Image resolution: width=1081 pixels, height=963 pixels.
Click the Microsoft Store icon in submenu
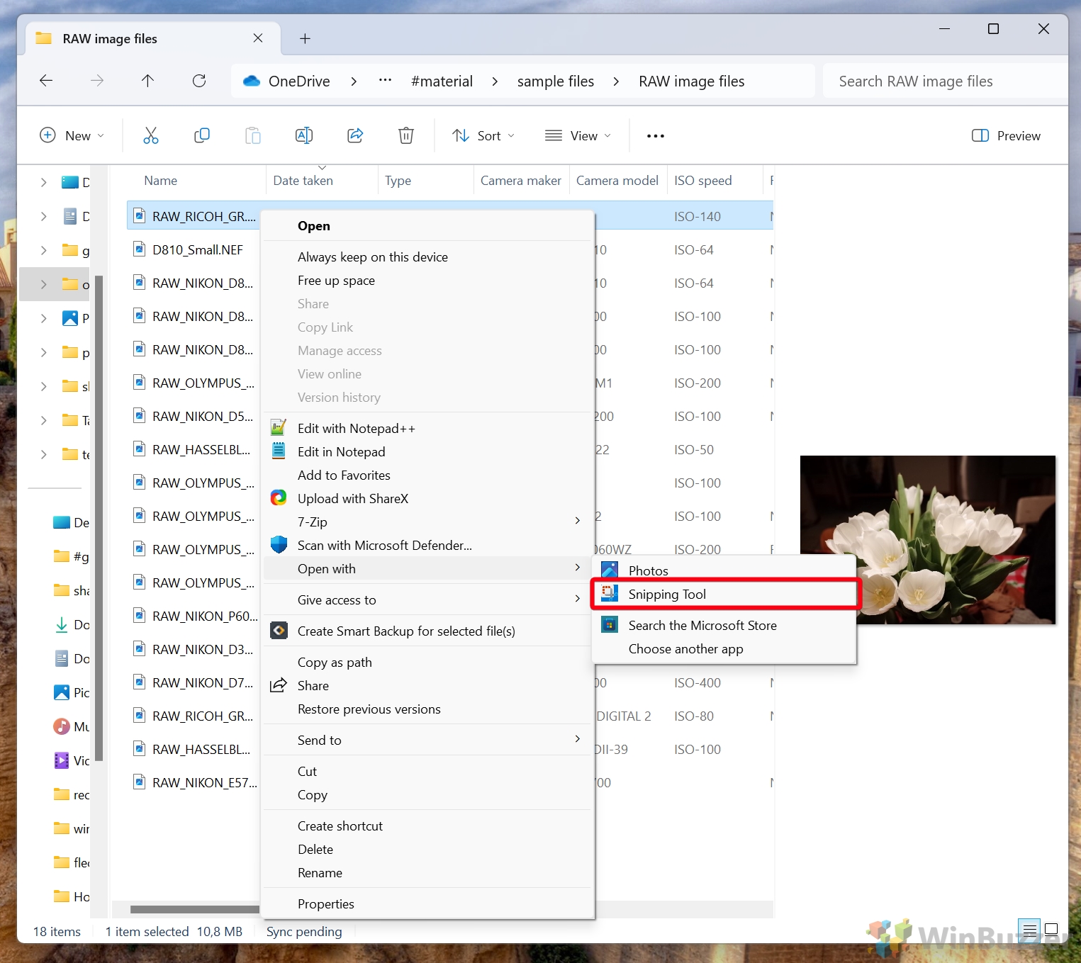(x=610, y=624)
